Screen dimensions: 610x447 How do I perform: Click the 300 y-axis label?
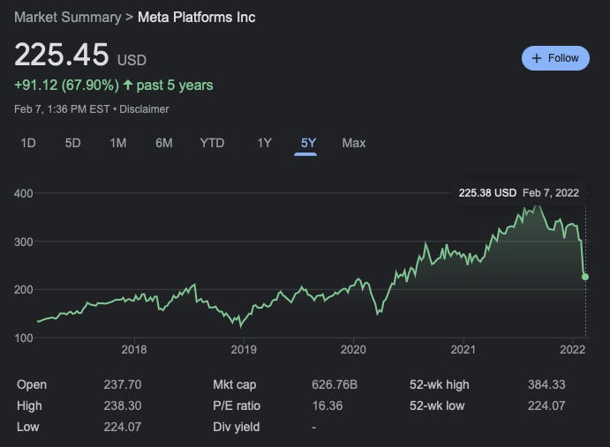tap(23, 242)
